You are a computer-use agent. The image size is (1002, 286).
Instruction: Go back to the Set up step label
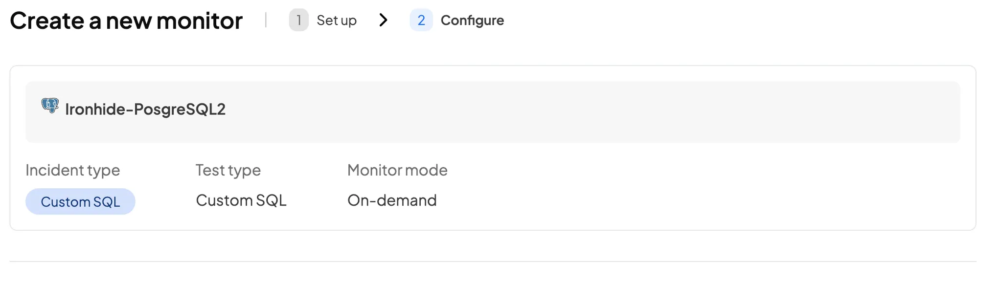click(x=337, y=20)
